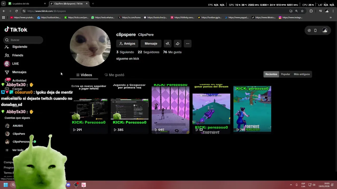The height and width of the screenshot is (189, 337).
Task: Show hidden system tray icons
Action: tap(291, 185)
